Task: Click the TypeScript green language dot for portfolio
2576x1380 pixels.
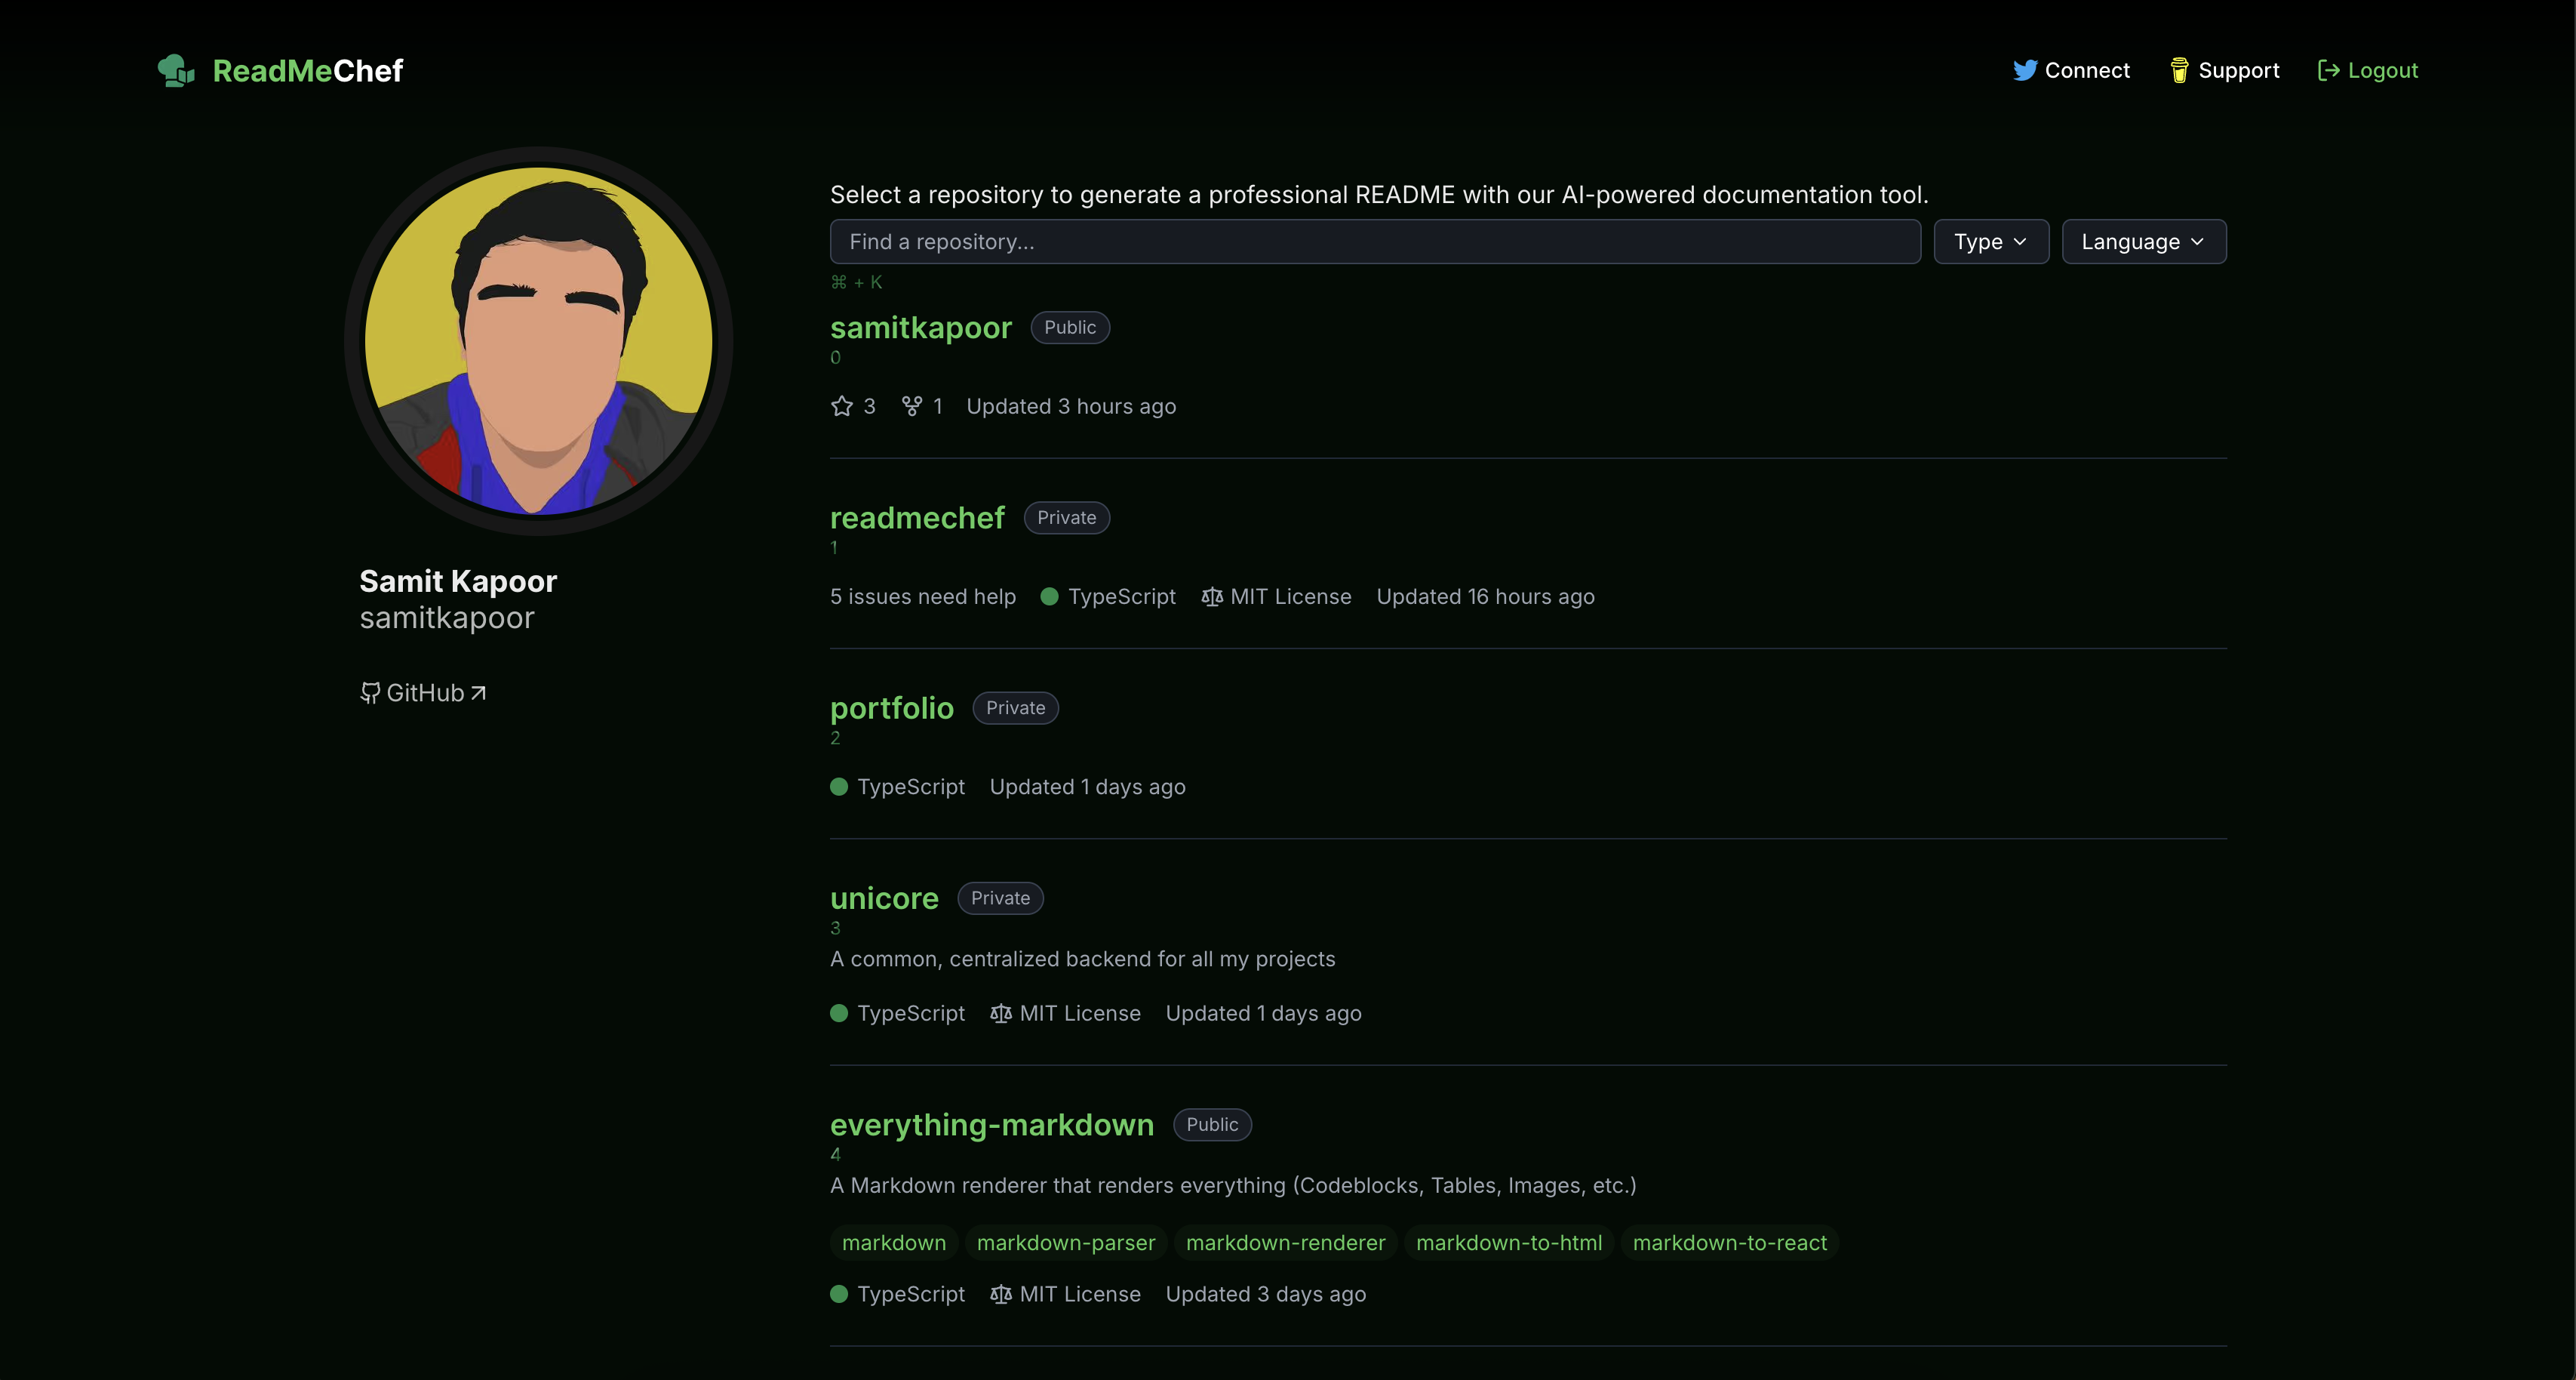Action: tap(839, 787)
